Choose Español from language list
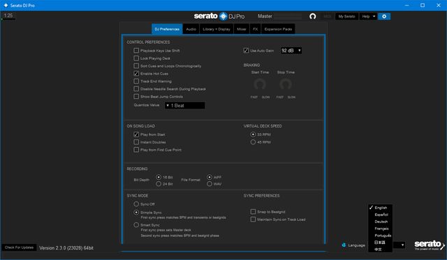The height and width of the screenshot is (260, 447). point(380,215)
